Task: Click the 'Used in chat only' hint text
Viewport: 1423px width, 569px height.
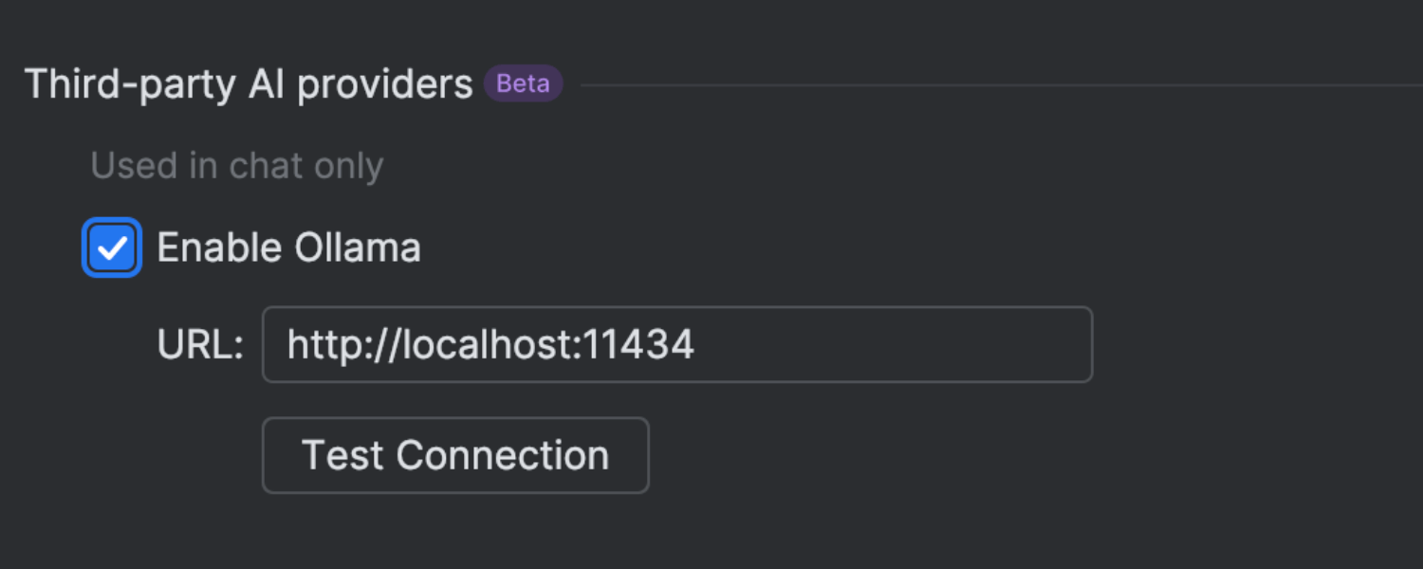Action: coord(237,166)
